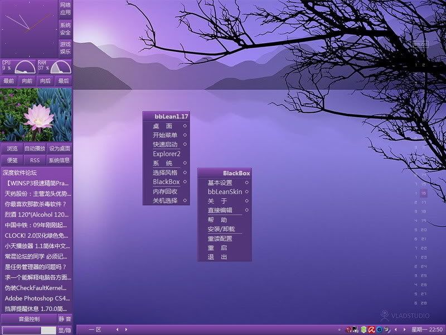Screen dimensions: 446x335
Task: Click the small circle left of tray icons
Action: pyautogui.click(x=339, y=330)
